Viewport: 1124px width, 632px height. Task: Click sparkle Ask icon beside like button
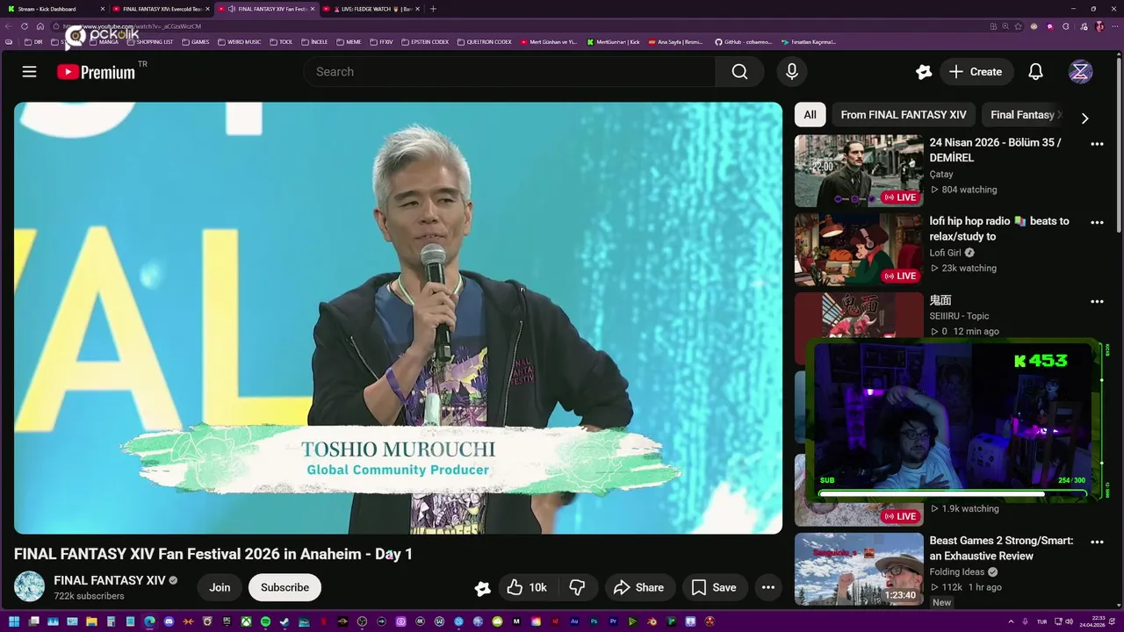pos(482,588)
